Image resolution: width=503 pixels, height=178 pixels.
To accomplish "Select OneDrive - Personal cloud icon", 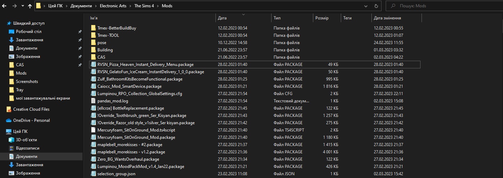I will pos(9,120).
